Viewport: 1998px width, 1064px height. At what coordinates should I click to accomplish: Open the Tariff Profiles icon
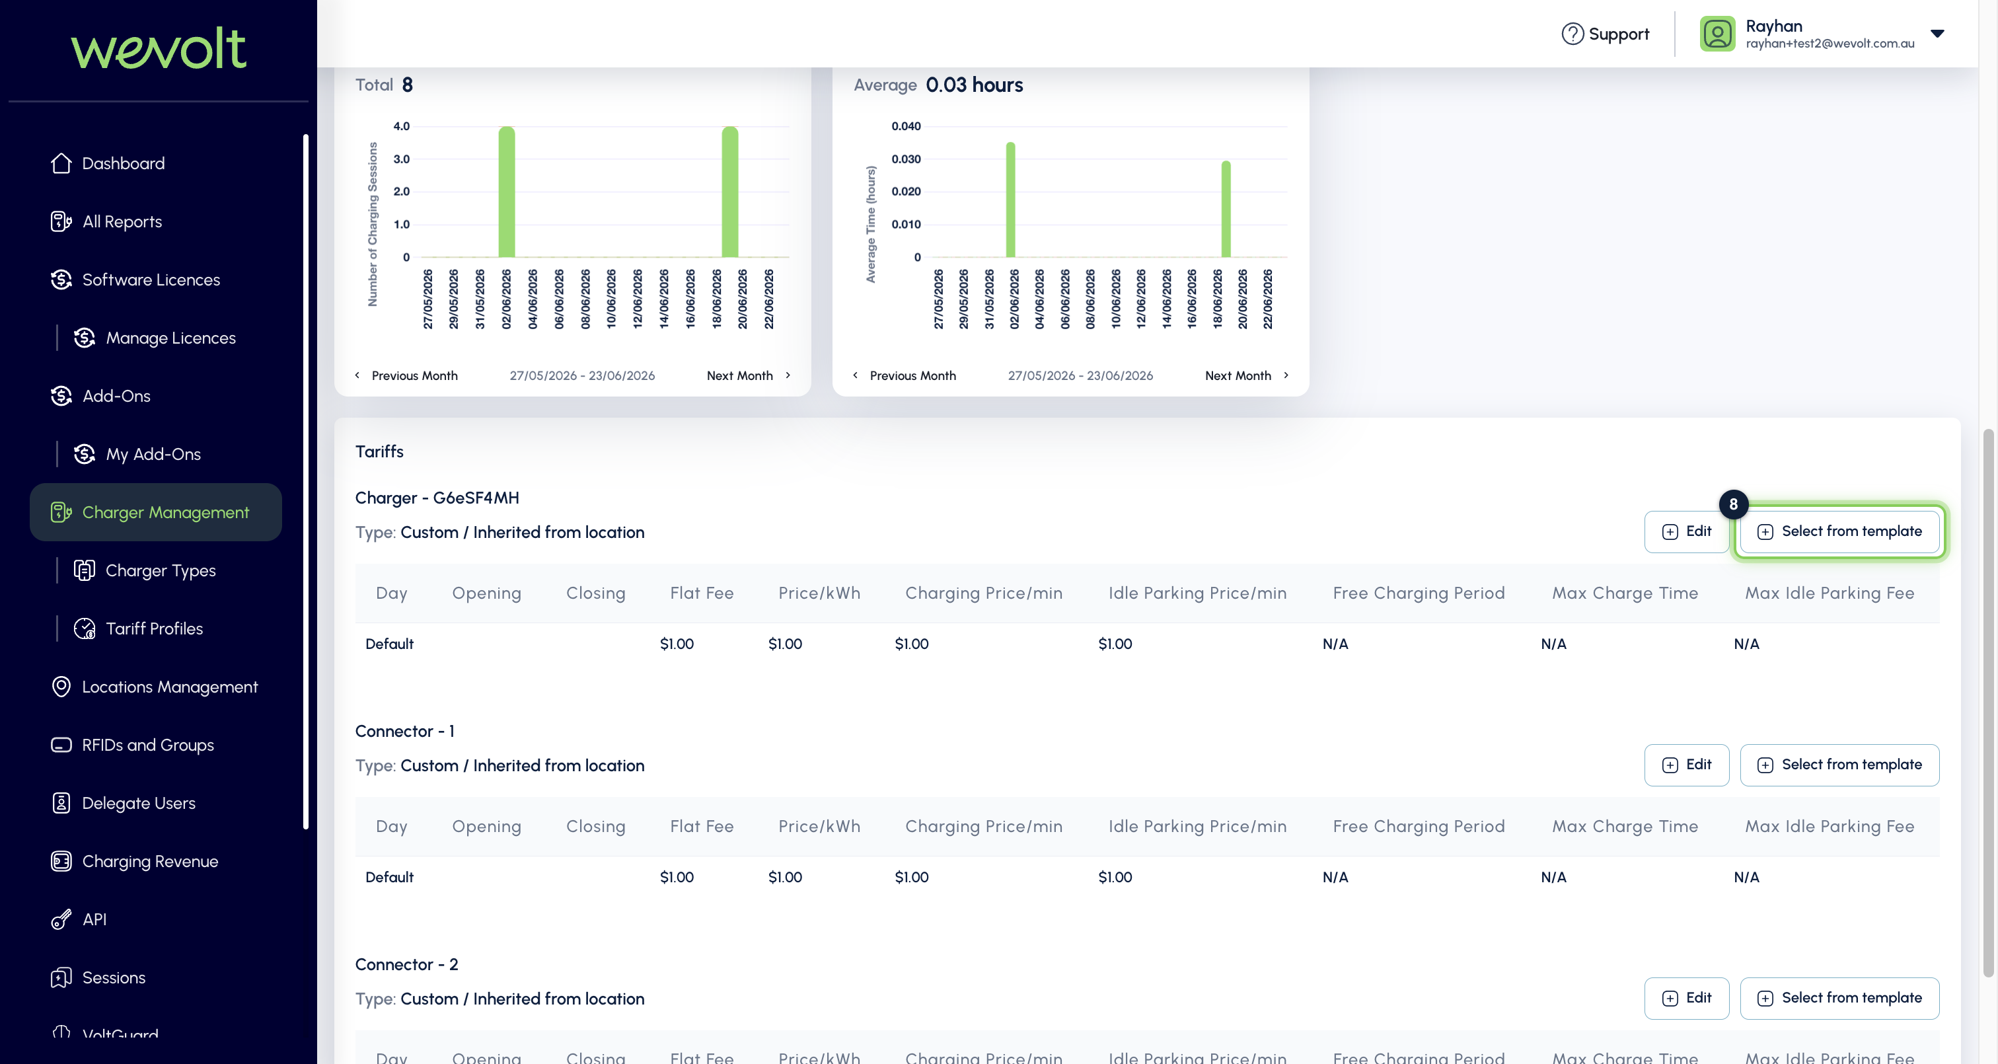point(85,628)
